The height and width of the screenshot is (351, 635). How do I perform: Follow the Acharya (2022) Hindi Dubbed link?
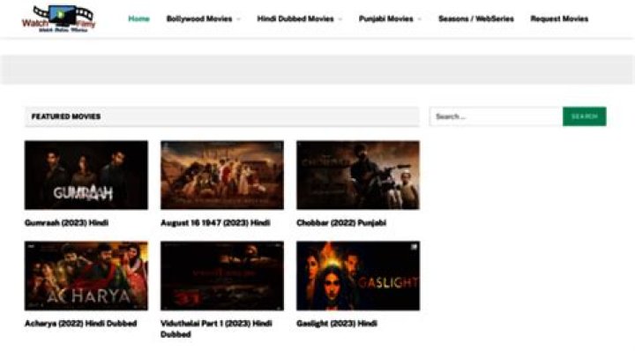point(80,324)
